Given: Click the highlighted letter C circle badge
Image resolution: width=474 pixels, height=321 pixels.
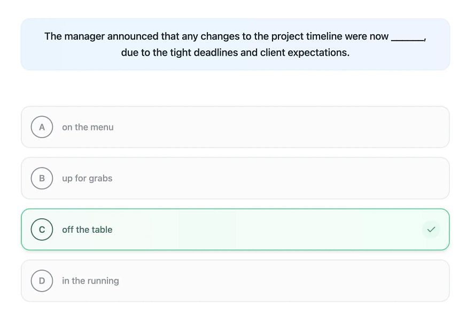Looking at the screenshot, I should pyautogui.click(x=42, y=230).
